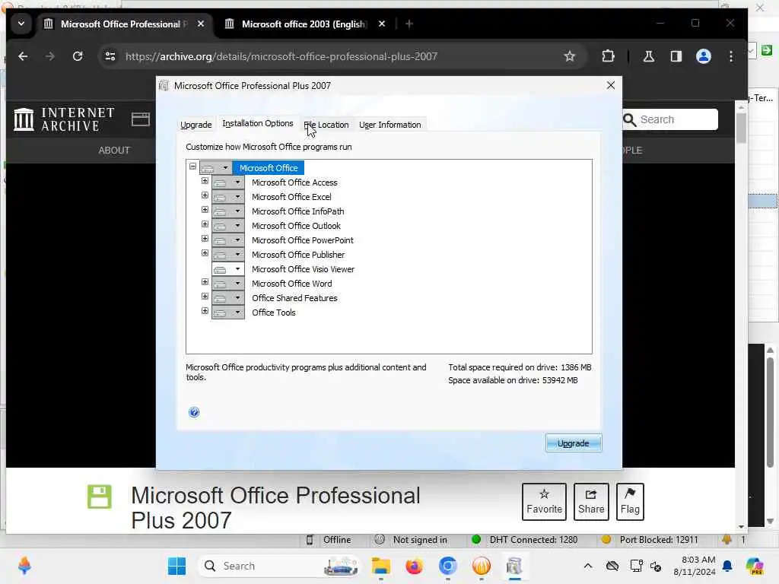Viewport: 779px width, 584px height.
Task: Select the Microsoft Office Word label
Action: pos(291,284)
